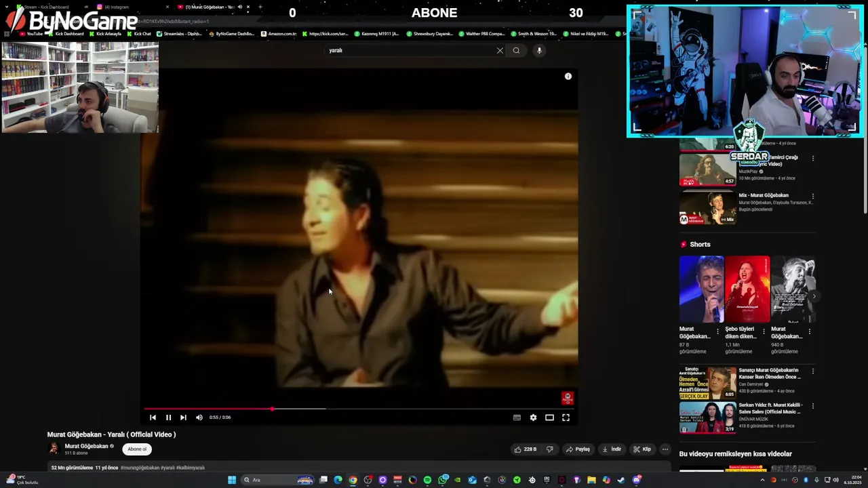Open Murat Göğebakan channel avatar
The width and height of the screenshot is (868, 488).
tap(54, 449)
